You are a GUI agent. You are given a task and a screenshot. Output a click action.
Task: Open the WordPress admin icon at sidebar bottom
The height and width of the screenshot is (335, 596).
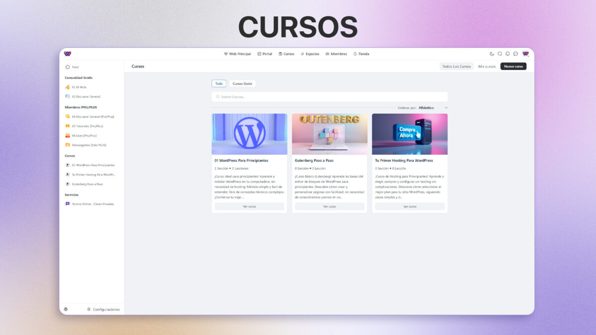(66, 309)
